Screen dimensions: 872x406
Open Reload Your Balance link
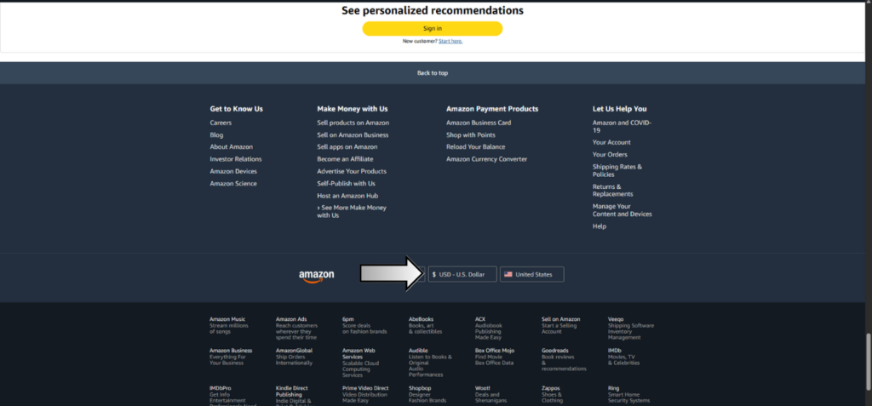(x=475, y=147)
